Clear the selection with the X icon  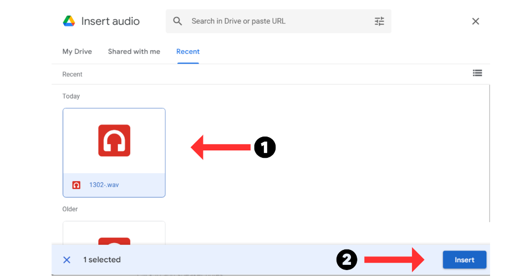[67, 260]
